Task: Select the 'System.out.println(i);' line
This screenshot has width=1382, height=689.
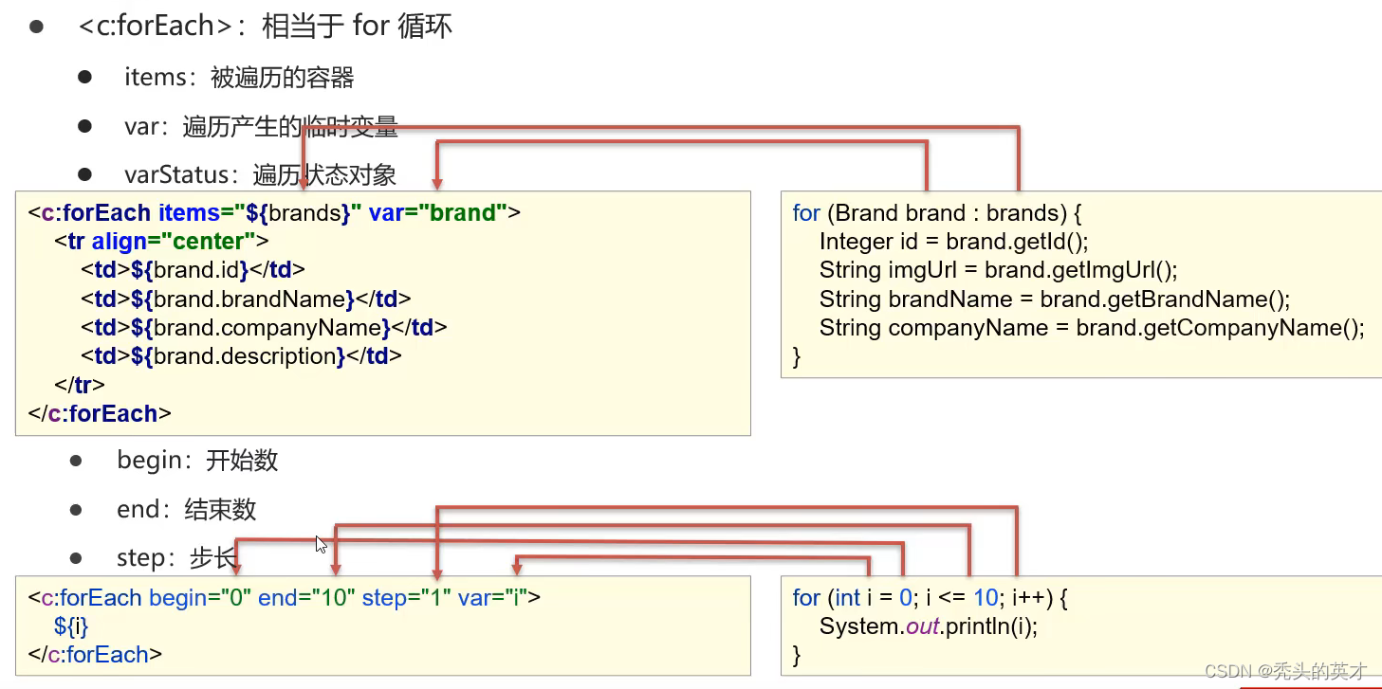Action: (929, 626)
